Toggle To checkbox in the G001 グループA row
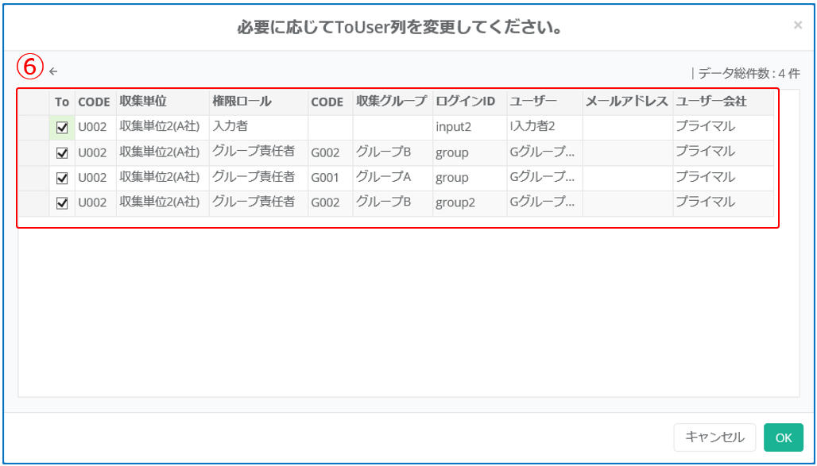 click(x=63, y=178)
